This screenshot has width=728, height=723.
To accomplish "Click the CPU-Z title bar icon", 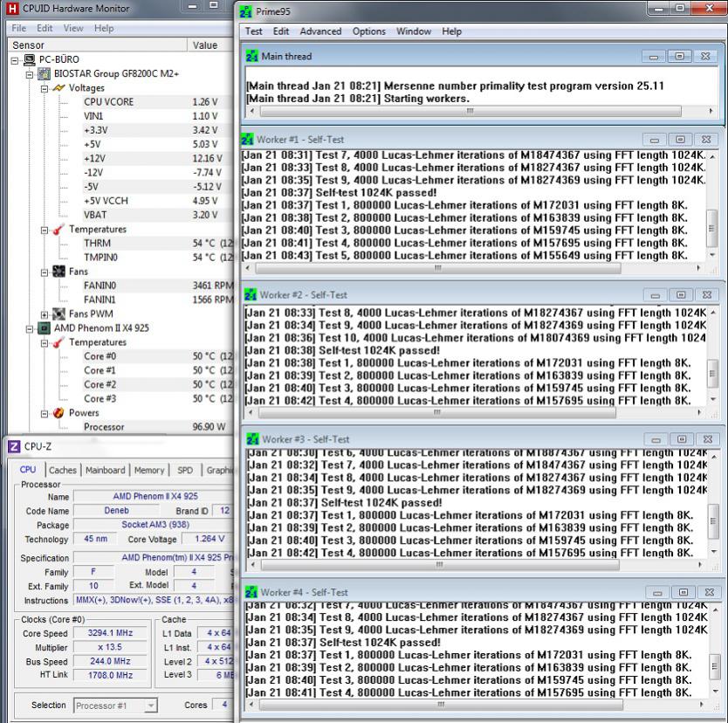I will coord(14,446).
